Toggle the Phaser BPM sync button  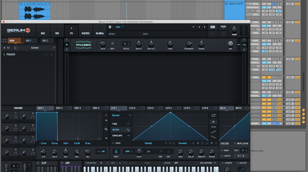point(112,43)
